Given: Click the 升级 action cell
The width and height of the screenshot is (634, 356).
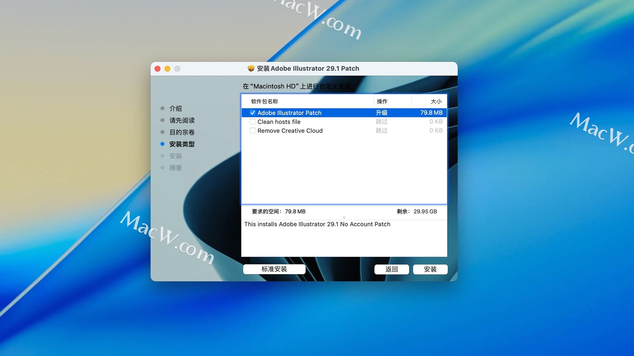Looking at the screenshot, I should 382,113.
